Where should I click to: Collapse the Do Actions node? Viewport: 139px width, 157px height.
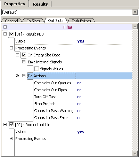click(24, 76)
